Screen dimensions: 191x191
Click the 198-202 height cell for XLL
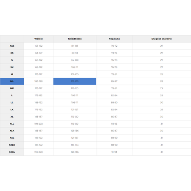39,124
